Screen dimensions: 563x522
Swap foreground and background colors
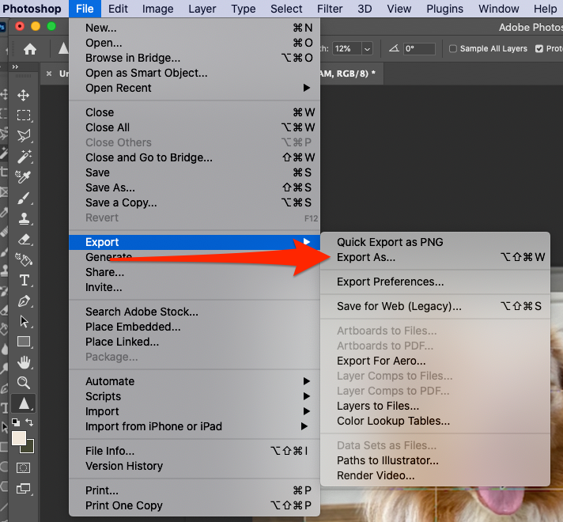click(29, 422)
